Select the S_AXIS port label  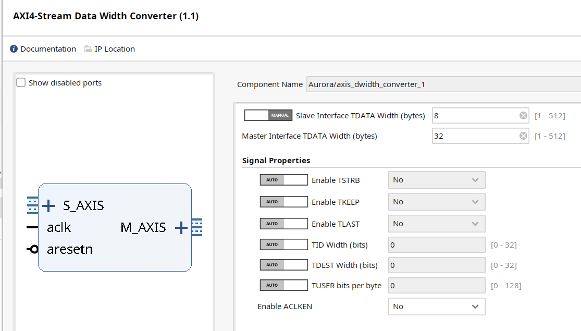point(83,206)
